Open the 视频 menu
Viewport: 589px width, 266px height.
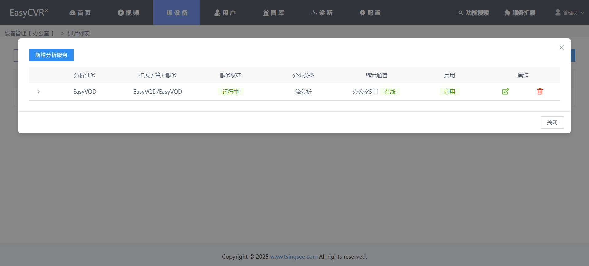click(x=129, y=13)
